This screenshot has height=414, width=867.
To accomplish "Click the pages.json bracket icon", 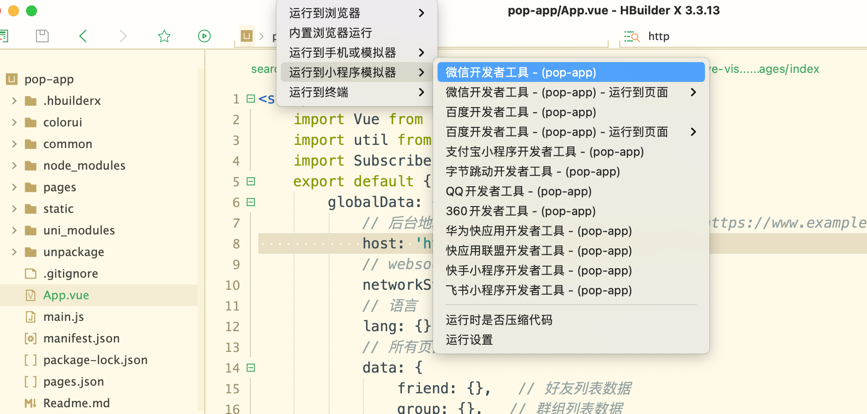I will 31,382.
